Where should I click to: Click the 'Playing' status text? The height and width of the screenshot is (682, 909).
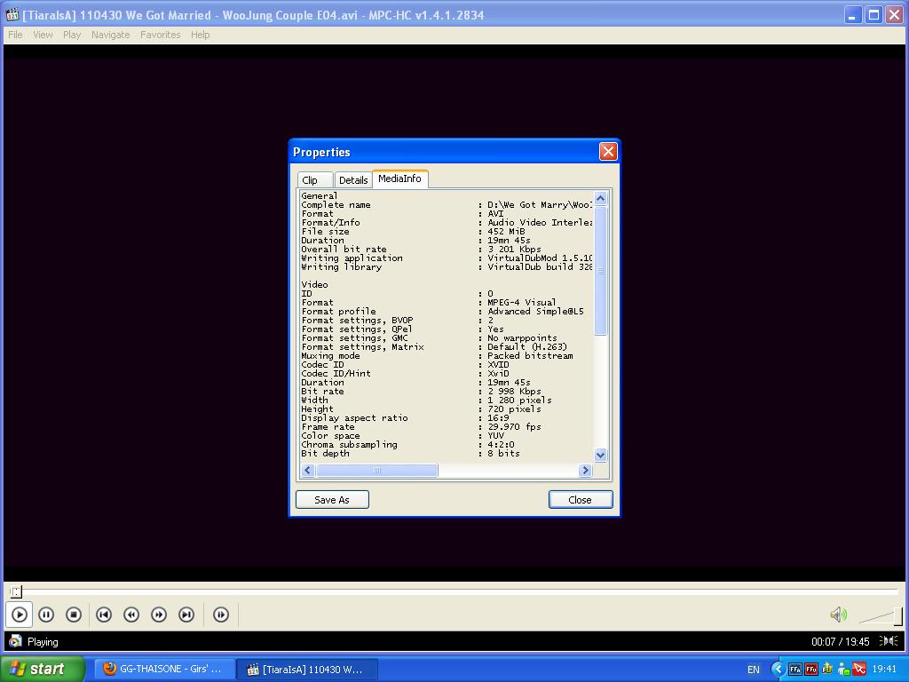[43, 642]
